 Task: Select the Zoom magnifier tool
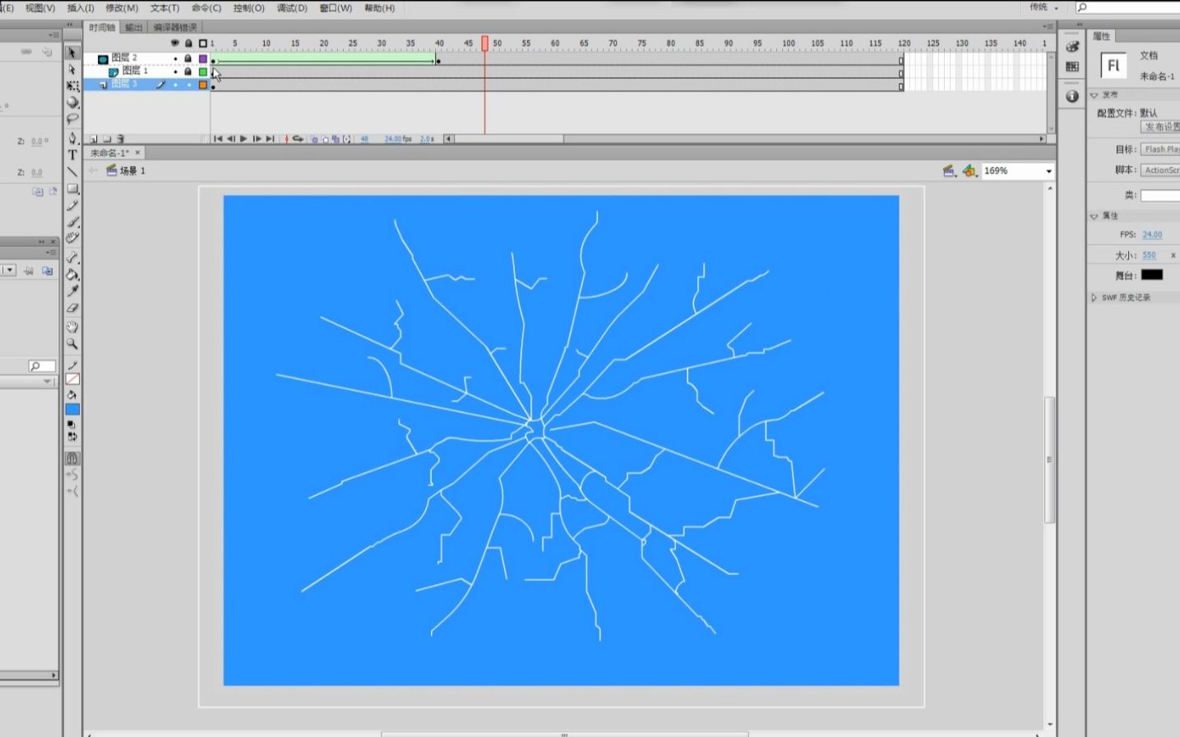point(72,344)
